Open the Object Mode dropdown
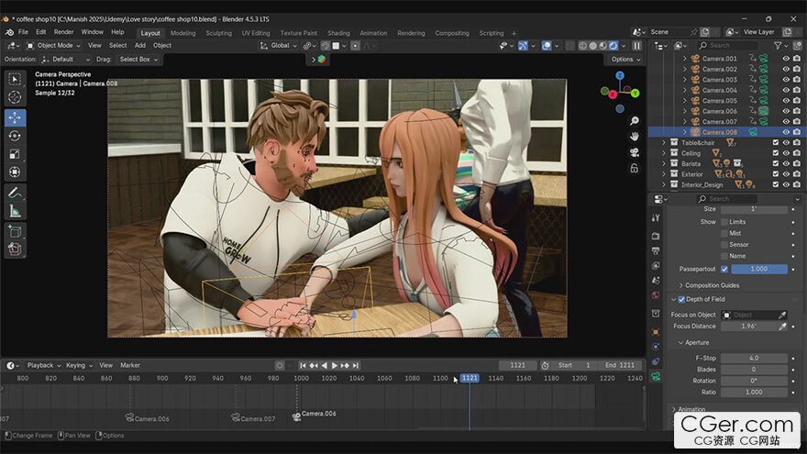The image size is (807, 454). (55, 45)
